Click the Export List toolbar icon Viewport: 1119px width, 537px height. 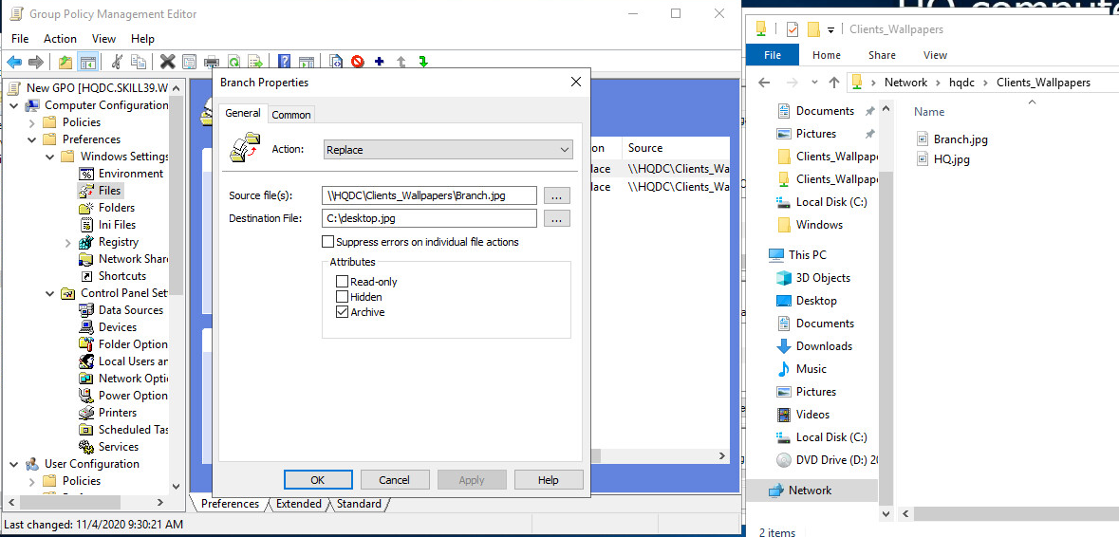[x=255, y=62]
